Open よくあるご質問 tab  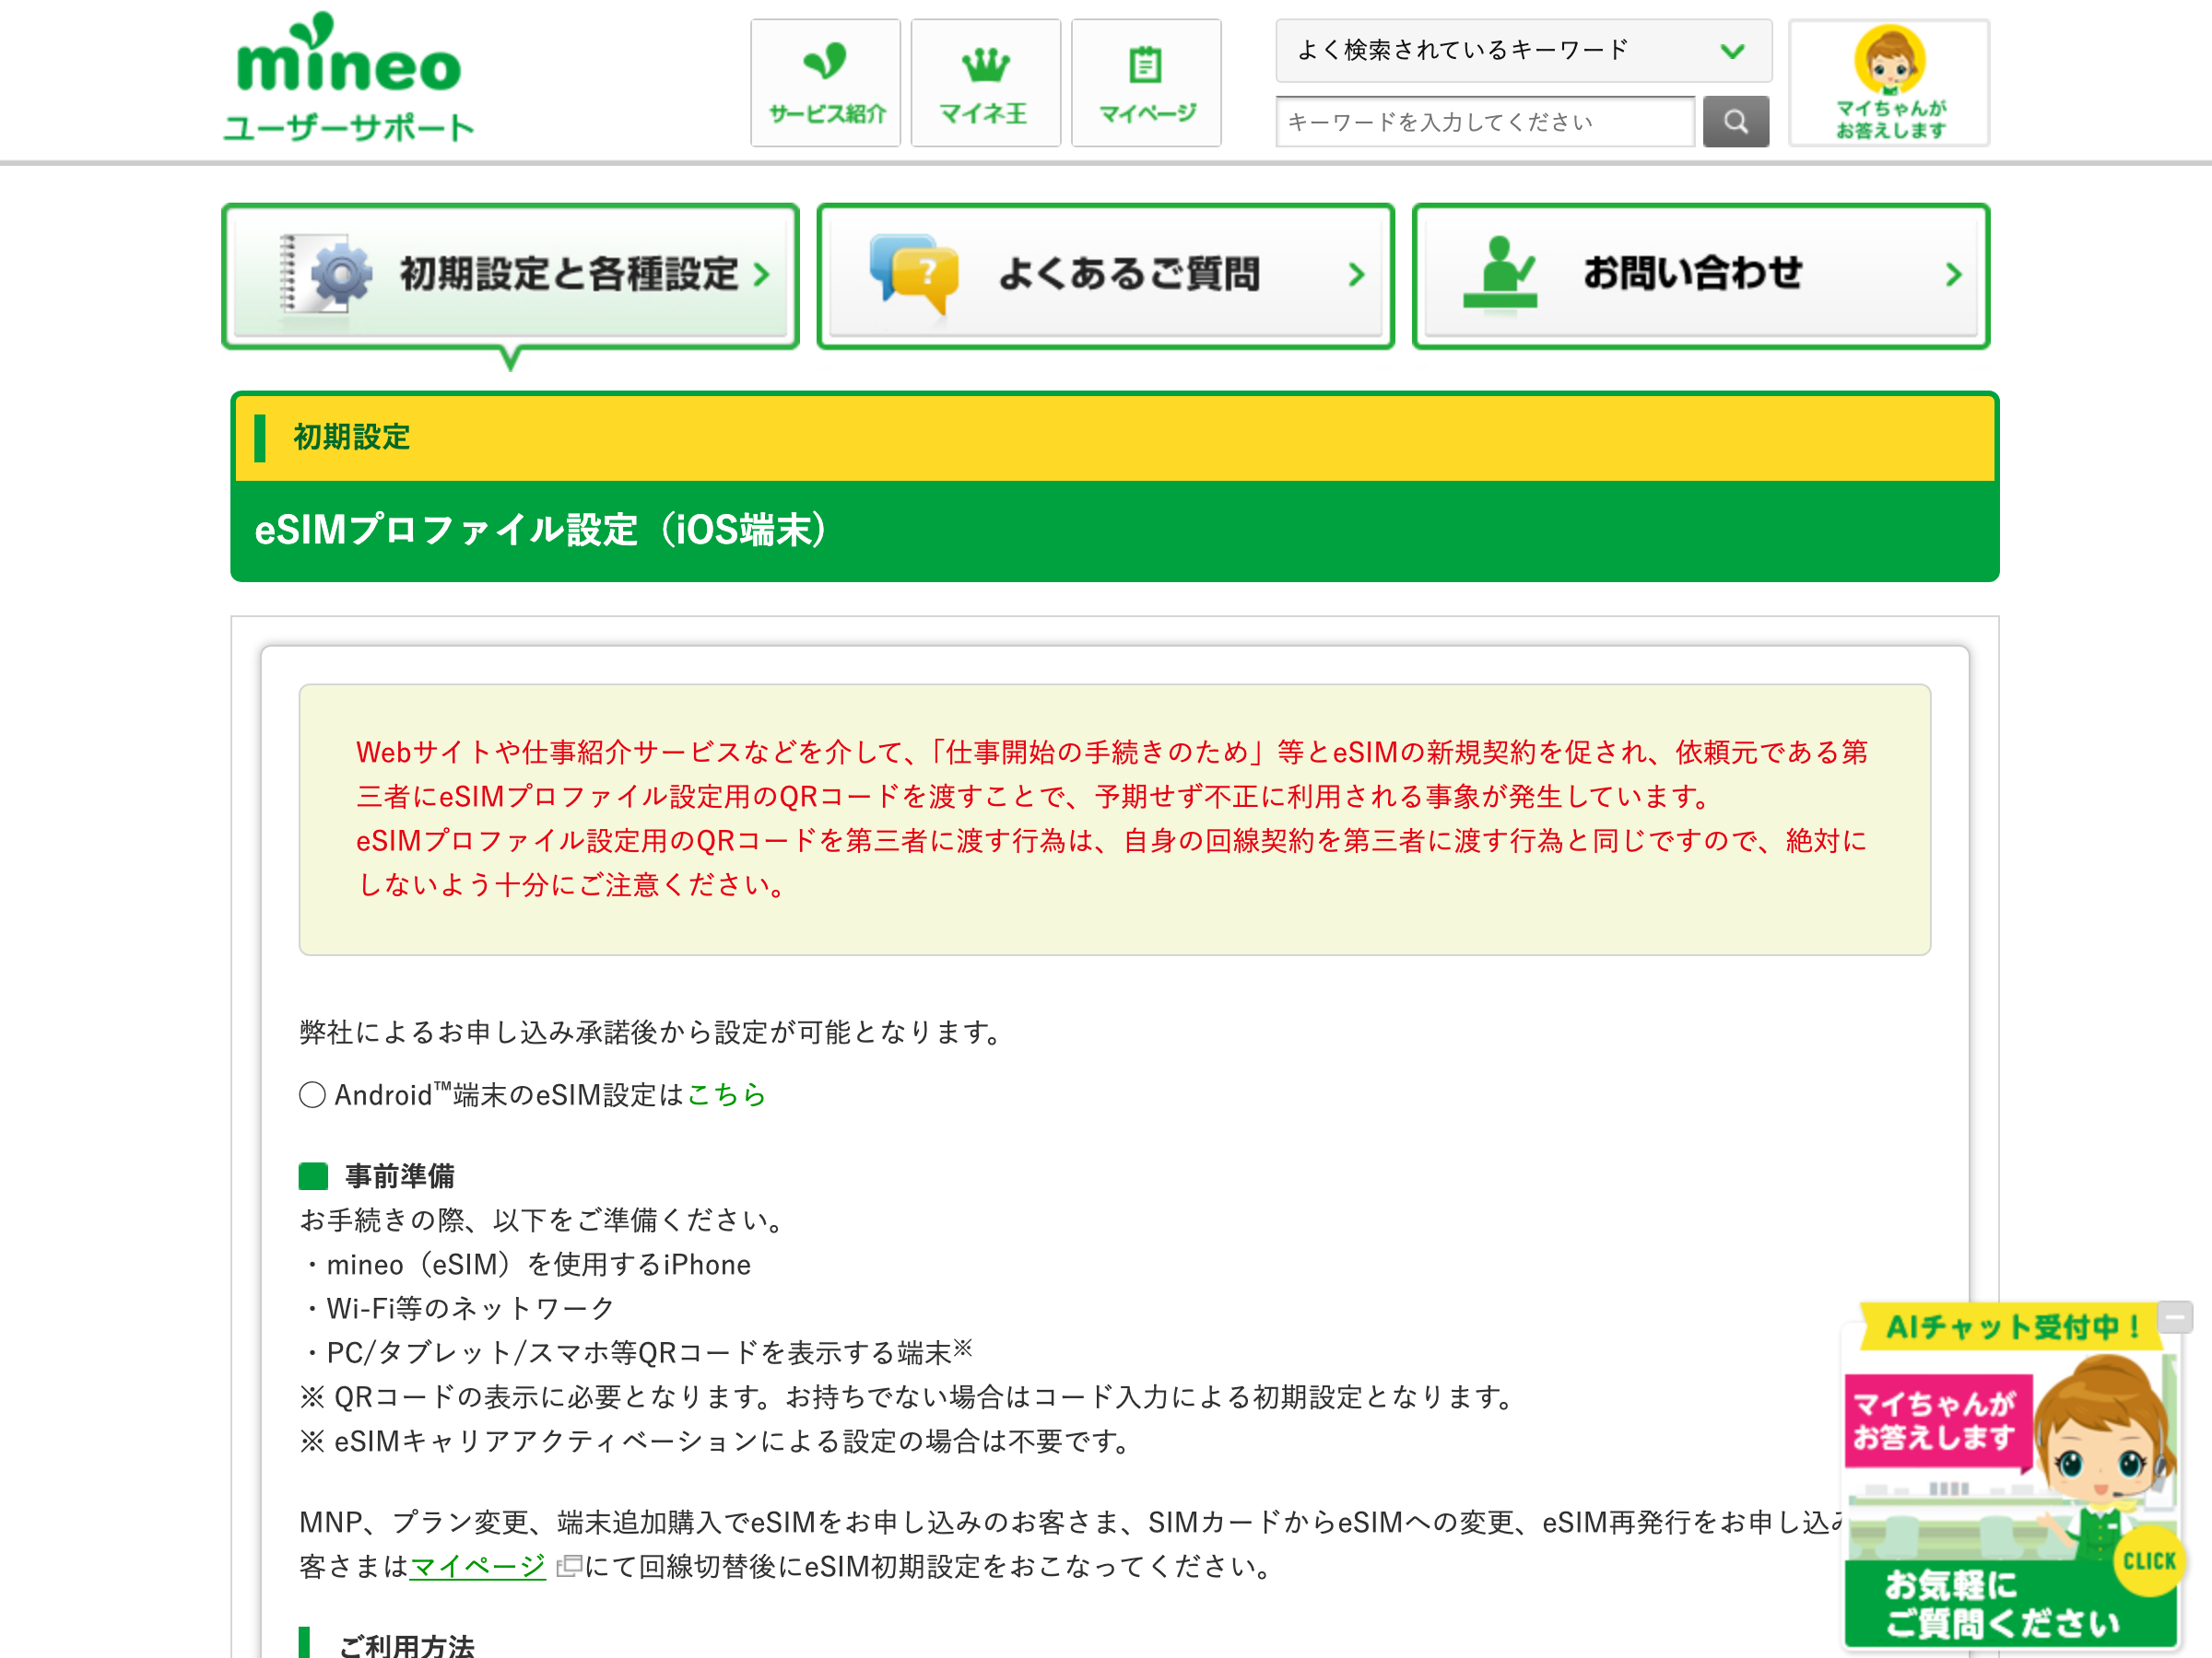point(1105,274)
